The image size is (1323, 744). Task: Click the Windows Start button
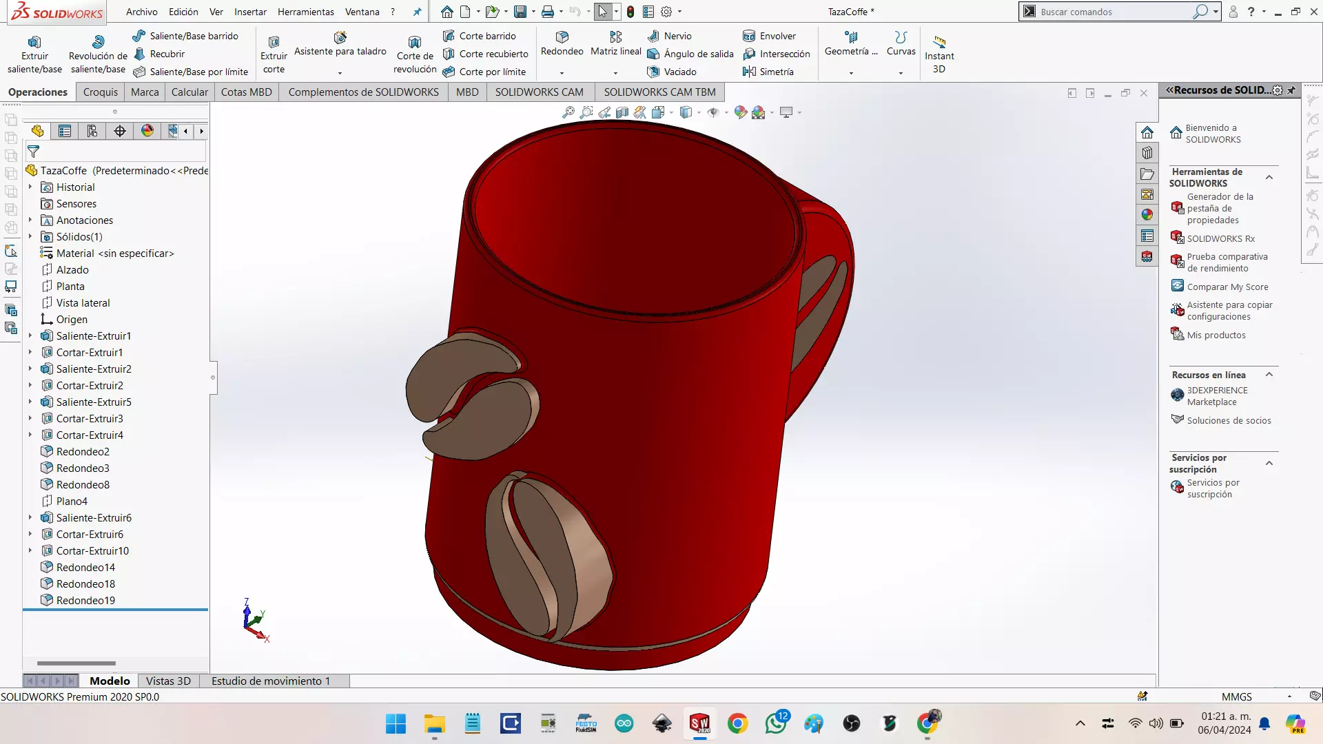point(396,723)
